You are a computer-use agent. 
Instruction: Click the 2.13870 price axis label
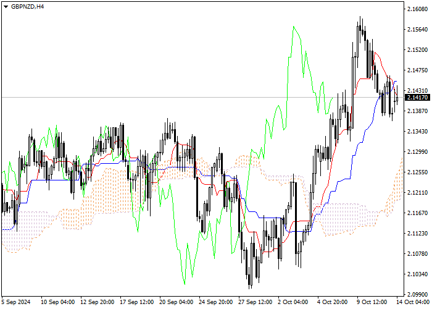click(417, 111)
